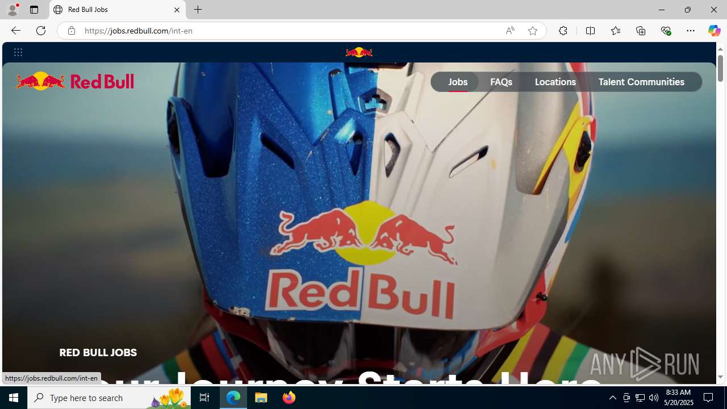
Task: Close the Red Bull Jobs tab
Action: pos(177,10)
